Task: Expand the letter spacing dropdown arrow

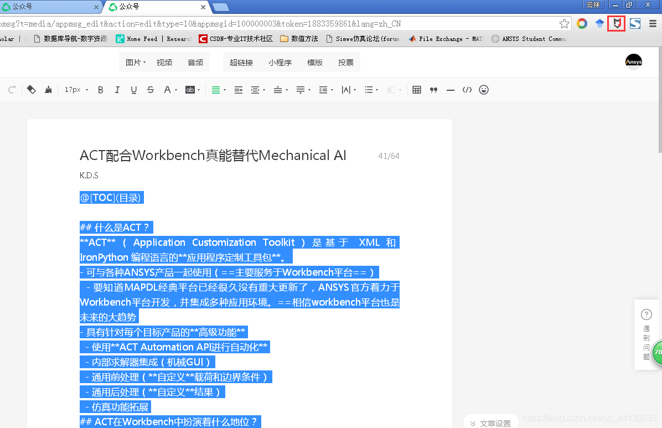Action: tap(355, 90)
